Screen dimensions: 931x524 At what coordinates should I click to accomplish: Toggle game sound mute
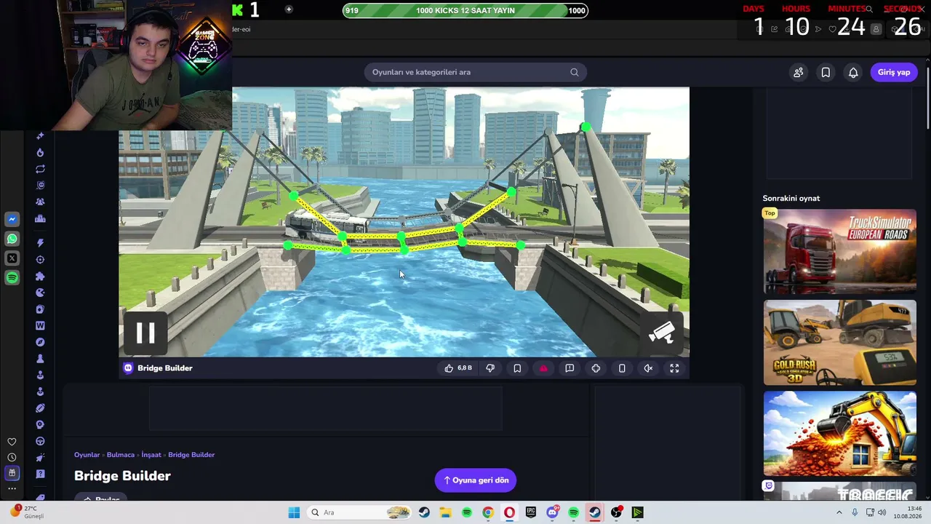(x=648, y=368)
